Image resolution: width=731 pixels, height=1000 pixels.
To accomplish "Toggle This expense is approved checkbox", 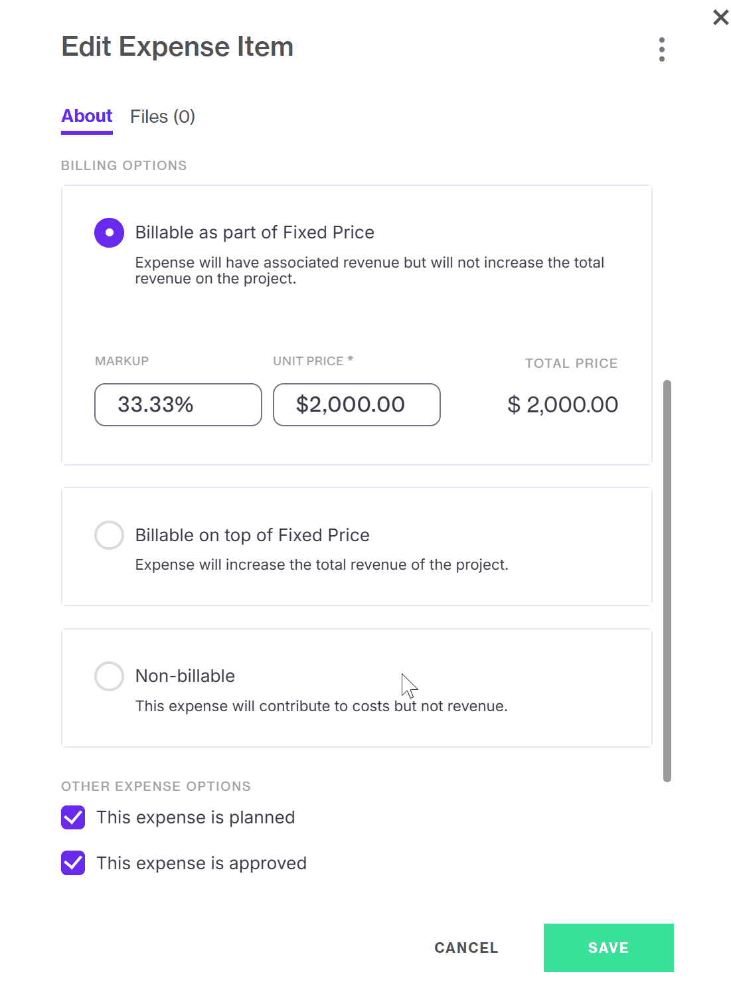I will coord(73,863).
